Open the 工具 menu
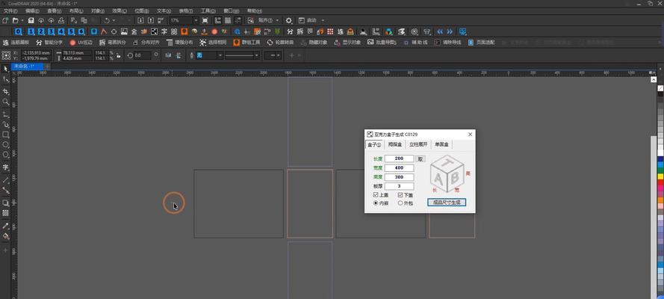This screenshot has height=299, width=664. coord(208,10)
